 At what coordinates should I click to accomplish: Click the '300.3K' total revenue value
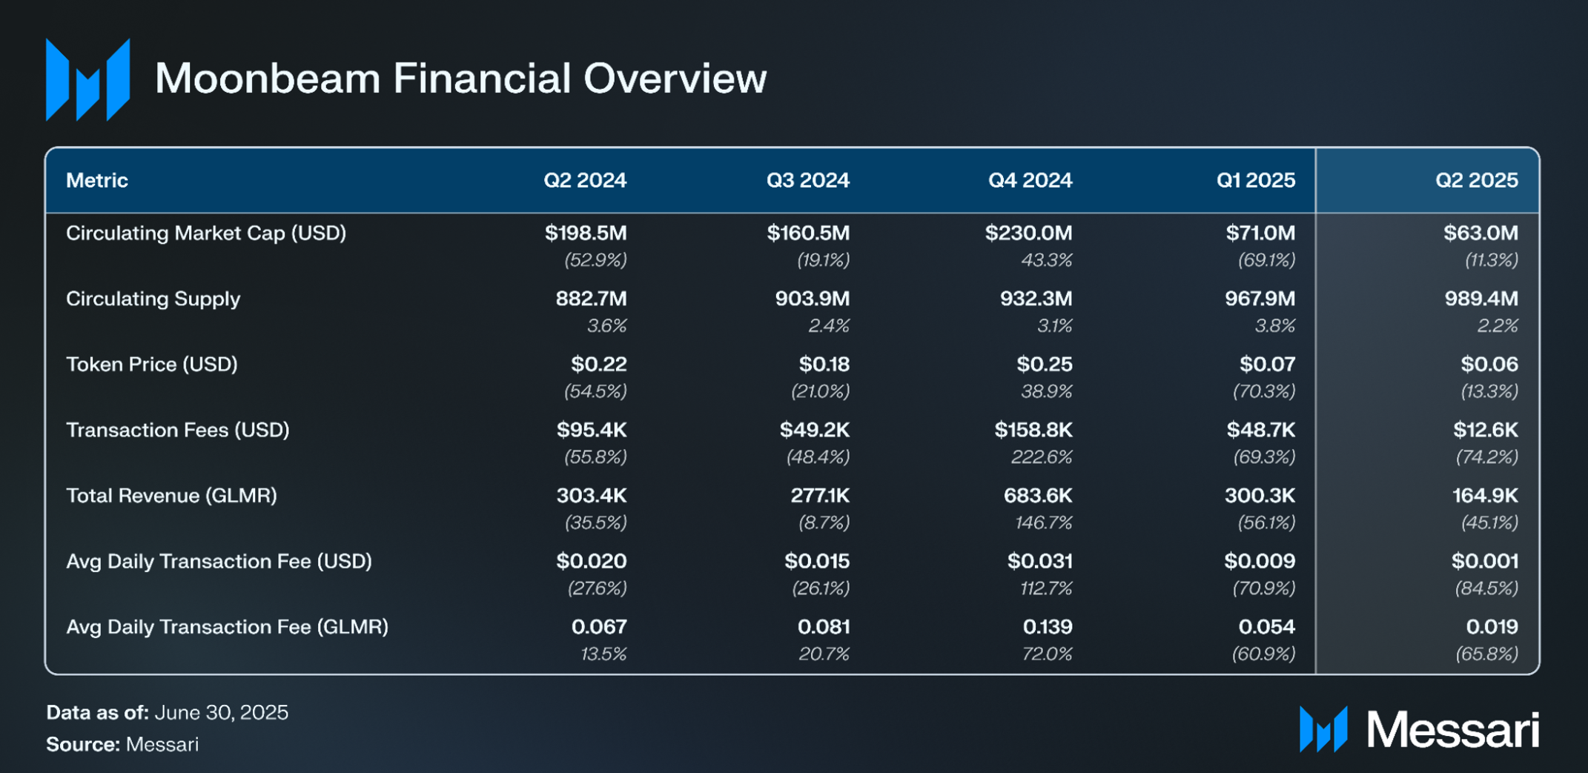click(x=1260, y=496)
